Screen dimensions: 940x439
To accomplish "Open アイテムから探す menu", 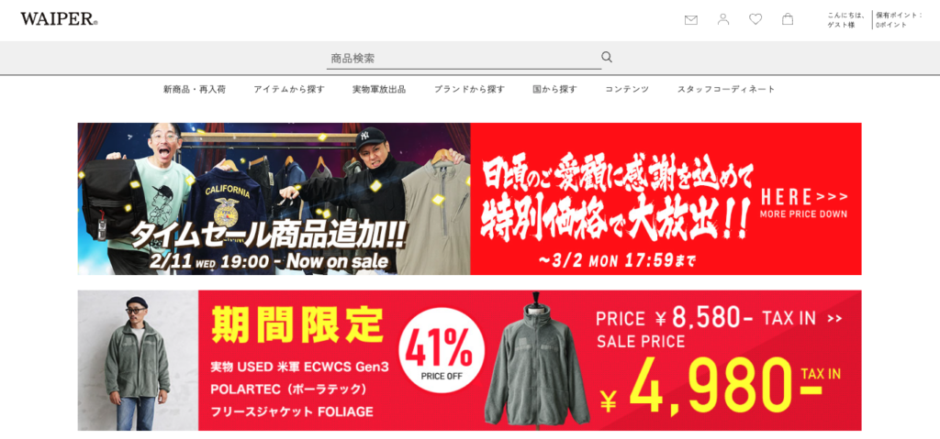I will click(289, 89).
